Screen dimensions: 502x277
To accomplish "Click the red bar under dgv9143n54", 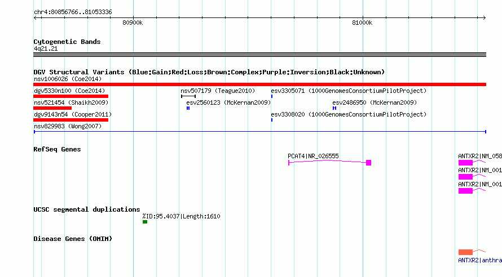I will (x=71, y=120).
